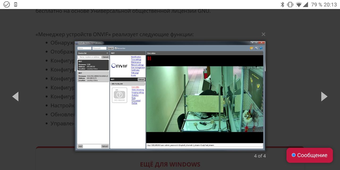Tap the download notification icon in status bar
Viewport: 340px width, 170px height.
(x=15, y=5)
